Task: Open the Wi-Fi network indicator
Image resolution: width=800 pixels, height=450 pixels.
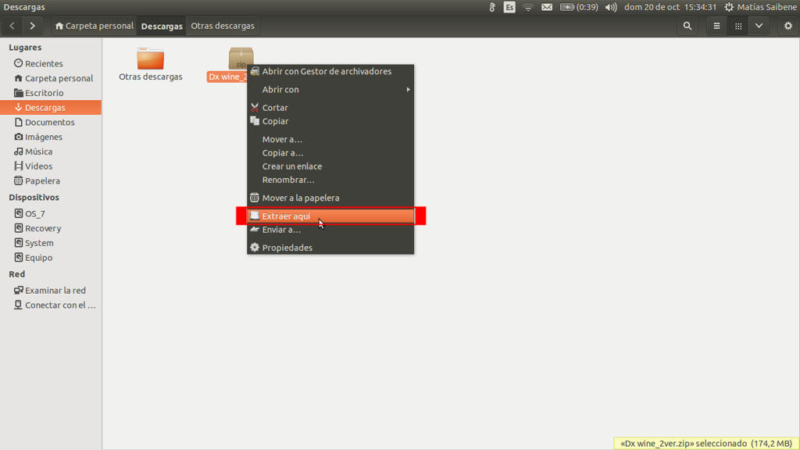Action: click(x=528, y=7)
